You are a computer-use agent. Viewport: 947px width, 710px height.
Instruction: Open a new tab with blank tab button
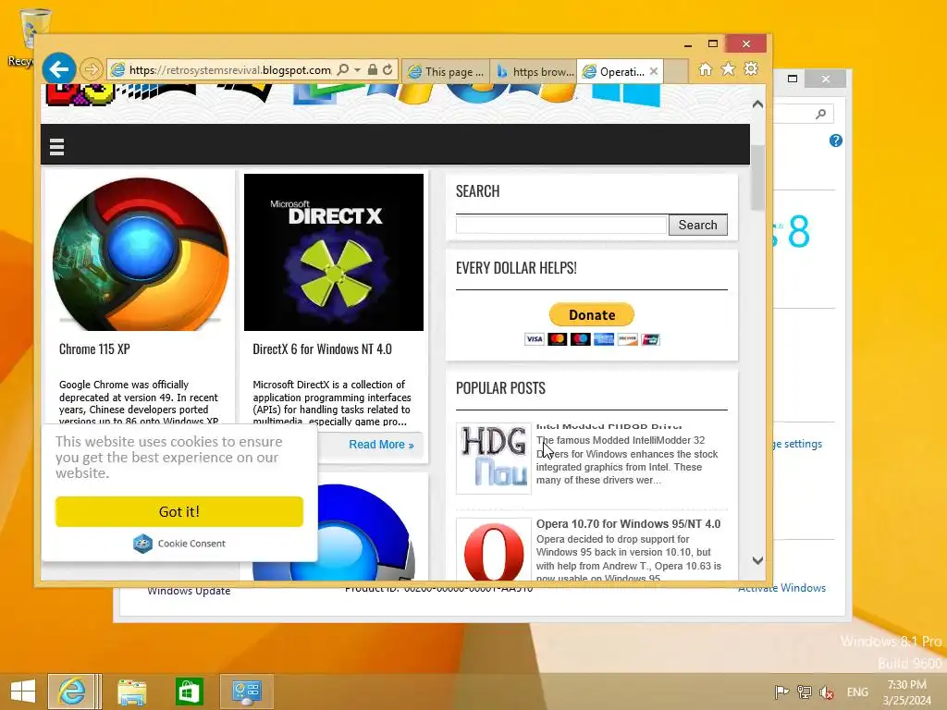click(676, 72)
